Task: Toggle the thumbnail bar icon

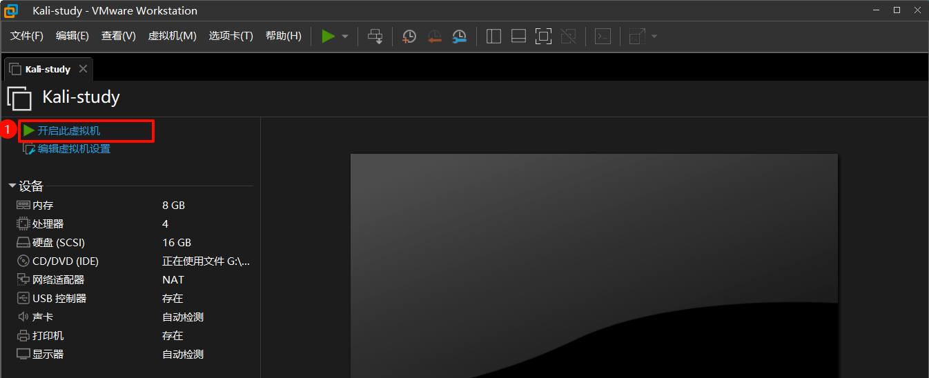Action: point(518,37)
